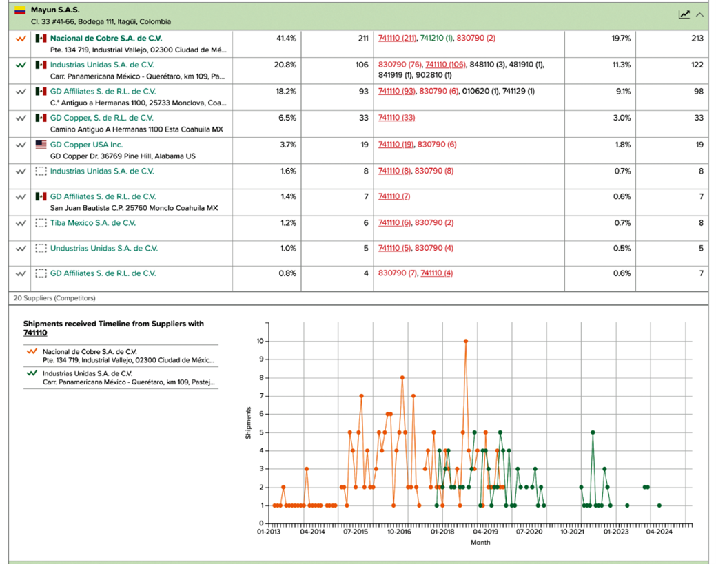Click Mexico flag next to GD Affiliates Monclova
Image resolution: width=716 pixels, height=564 pixels.
(41, 92)
